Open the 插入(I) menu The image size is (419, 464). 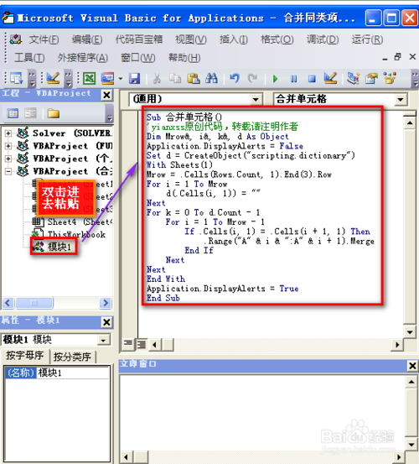tap(234, 39)
